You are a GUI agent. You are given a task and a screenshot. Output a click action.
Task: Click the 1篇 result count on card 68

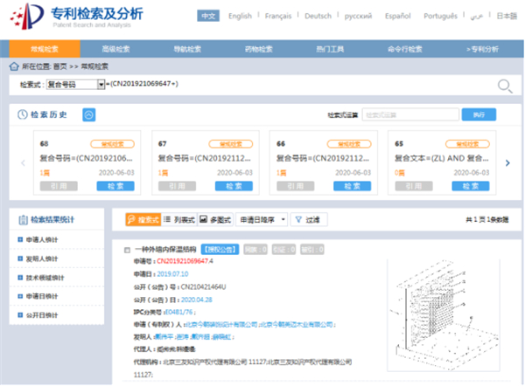(x=45, y=173)
